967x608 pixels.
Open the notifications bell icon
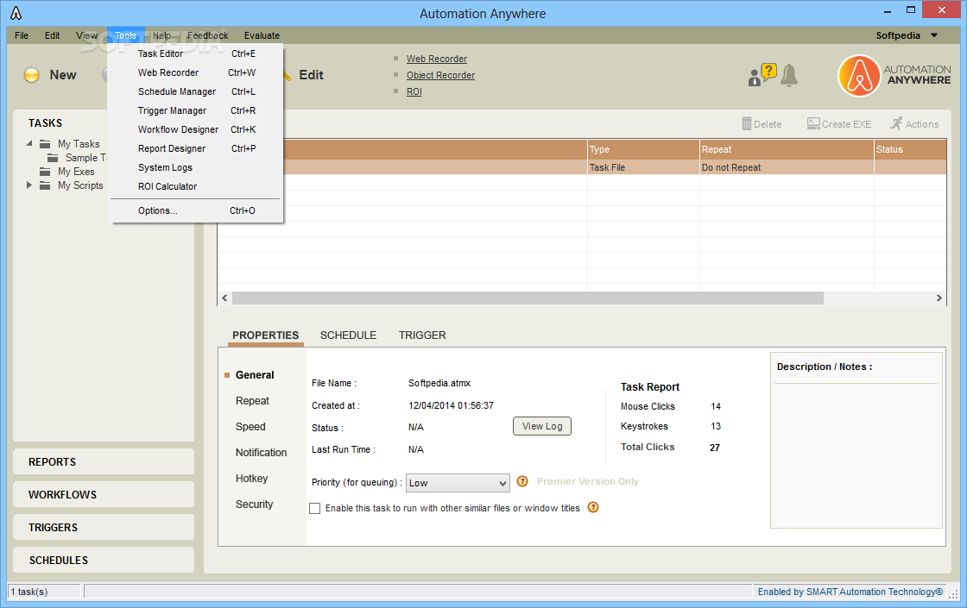pyautogui.click(x=789, y=75)
